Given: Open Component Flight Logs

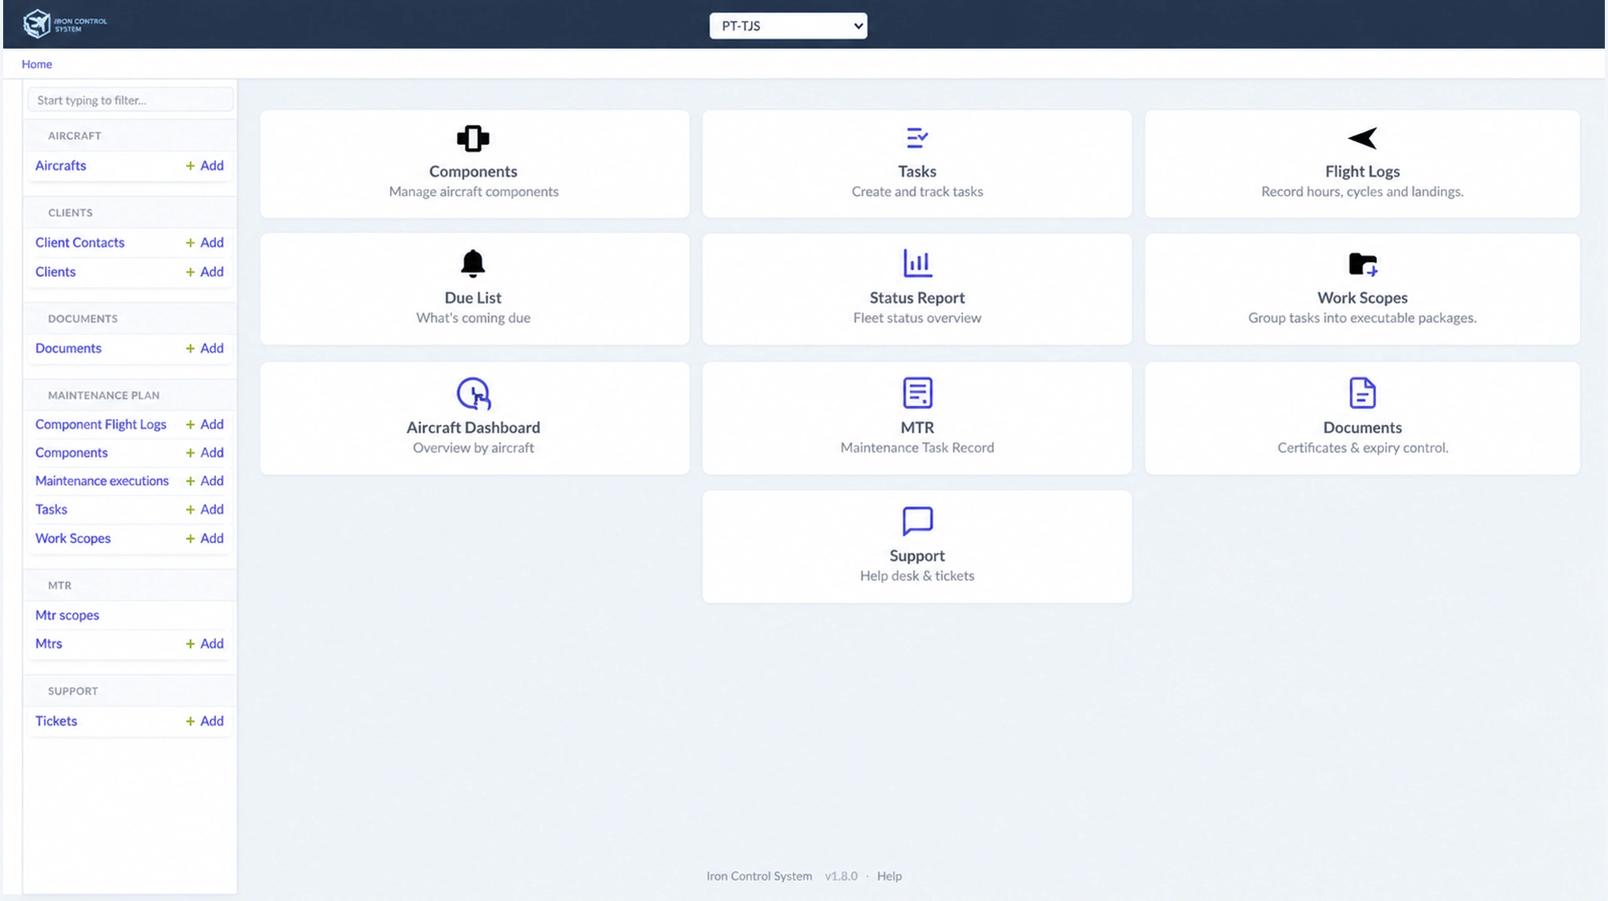Looking at the screenshot, I should coord(100,424).
